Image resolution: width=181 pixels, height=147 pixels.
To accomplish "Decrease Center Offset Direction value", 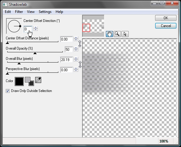I will pyautogui.click(x=36, y=30).
